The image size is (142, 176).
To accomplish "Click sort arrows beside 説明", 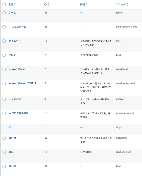I will click(87, 4).
